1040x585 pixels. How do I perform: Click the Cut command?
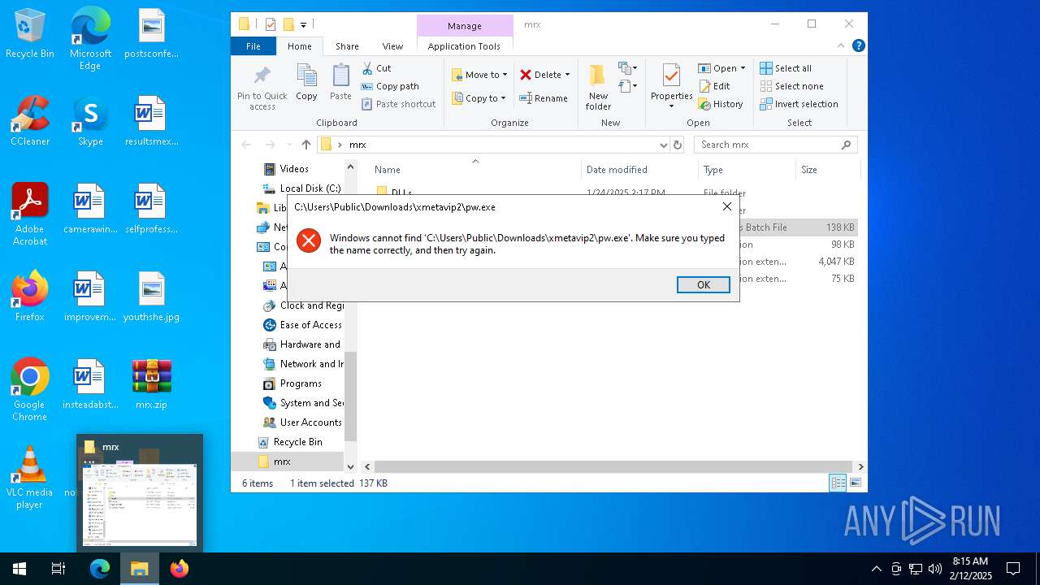376,68
